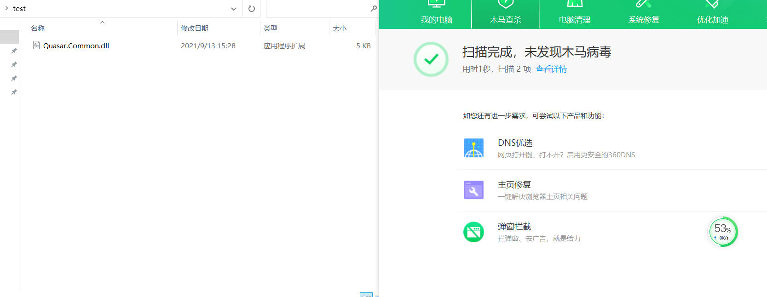
Task: Click 拦弹窗、去广告 description text
Action: (539, 239)
